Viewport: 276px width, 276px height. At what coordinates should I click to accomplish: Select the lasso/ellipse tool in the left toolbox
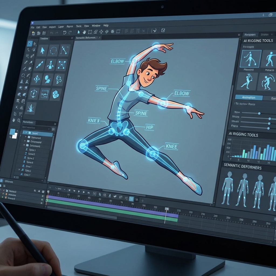(x=53, y=50)
